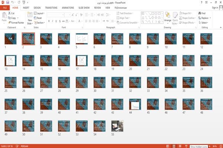
Task: Open the Help question mark
Action: click(x=201, y=3)
